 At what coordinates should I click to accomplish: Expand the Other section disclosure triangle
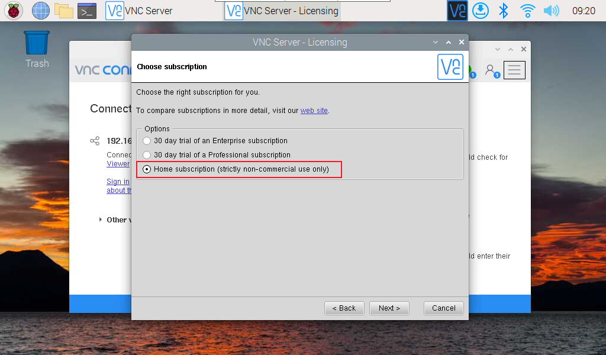101,220
